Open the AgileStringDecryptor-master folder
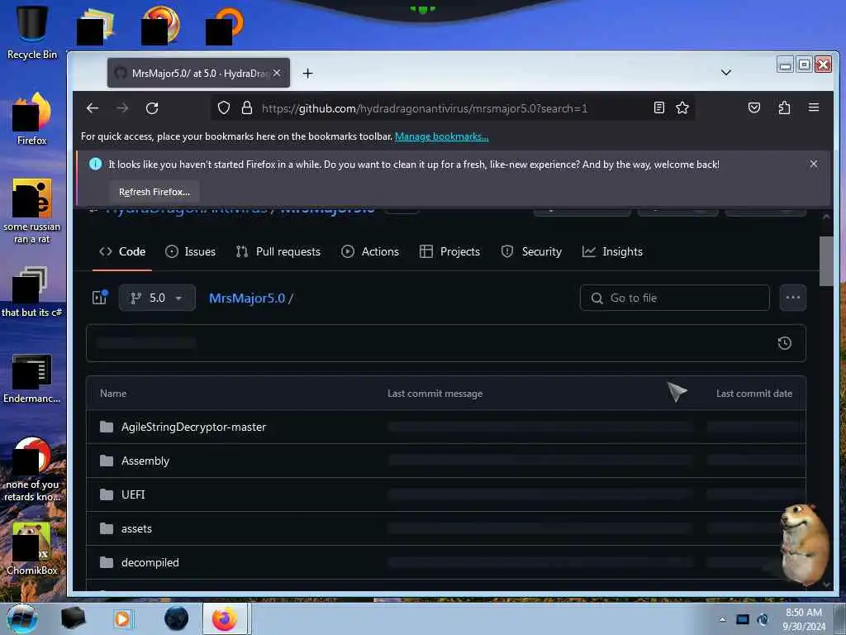The image size is (846, 635). click(x=193, y=427)
